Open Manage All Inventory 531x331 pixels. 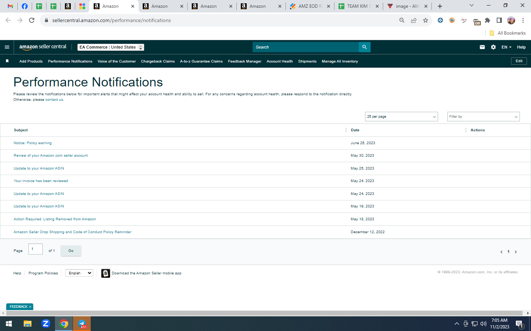point(340,61)
